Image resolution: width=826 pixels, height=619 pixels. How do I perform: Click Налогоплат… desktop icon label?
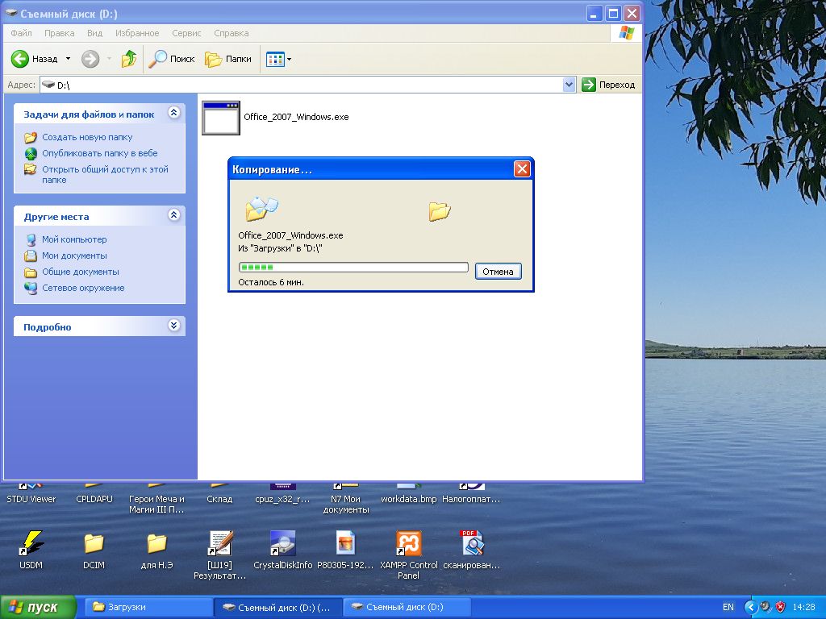[x=471, y=499]
